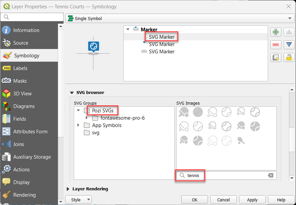Expand the fontawesome-pro-6 folder
This screenshot has width=296, height=205.
(87, 118)
